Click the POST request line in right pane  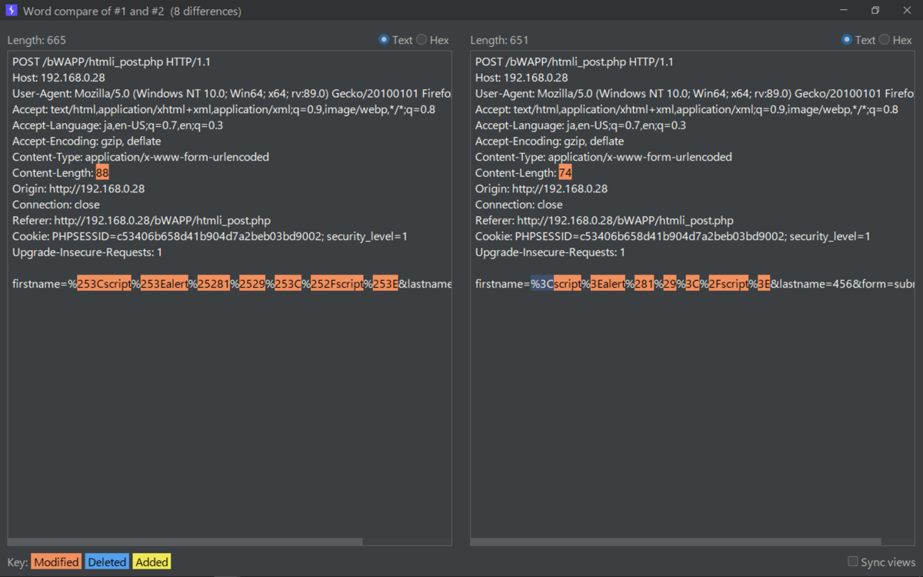(x=575, y=62)
